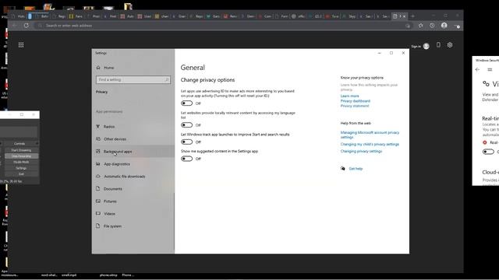Open the browser profile avatar
The width and height of the screenshot is (499, 280).
444,26
